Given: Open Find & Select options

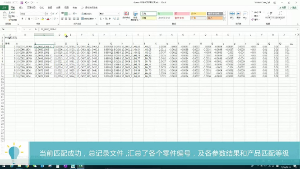Looking at the screenshot, I should [280, 15].
